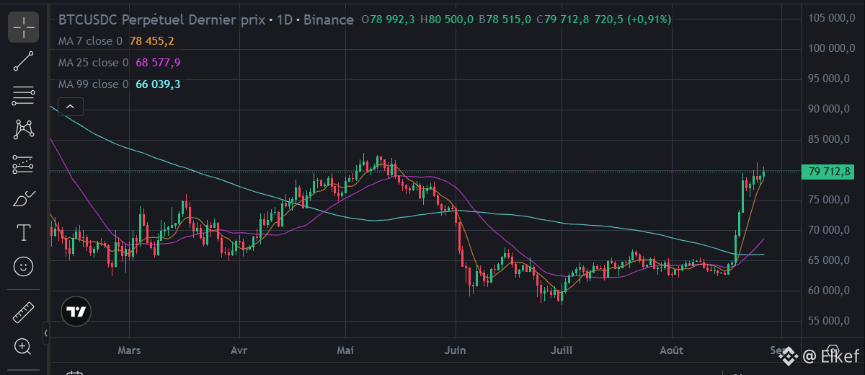Activate the zoom in magnifier tool
The image size is (865, 375).
[24, 347]
